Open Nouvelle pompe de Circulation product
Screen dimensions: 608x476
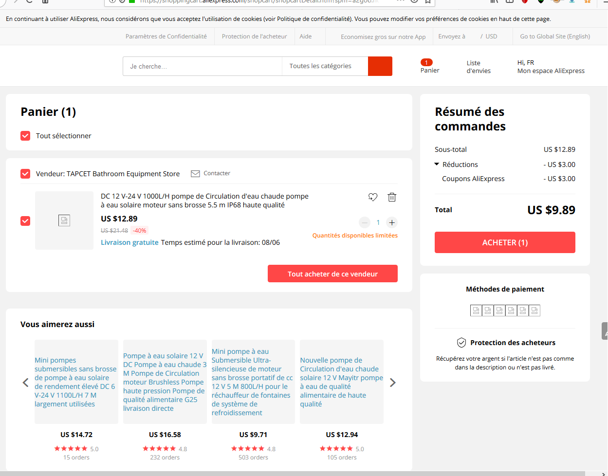[x=342, y=382]
